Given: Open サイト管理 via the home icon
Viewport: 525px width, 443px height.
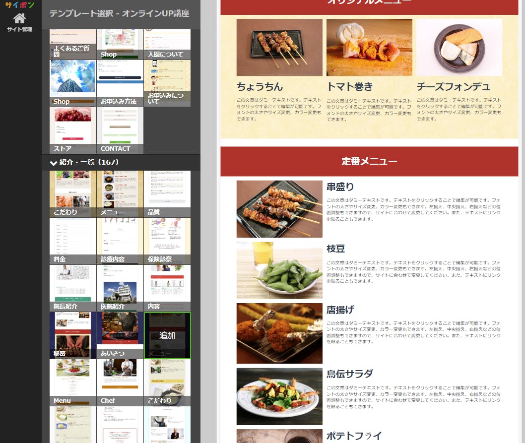Looking at the screenshot, I should pos(19,22).
